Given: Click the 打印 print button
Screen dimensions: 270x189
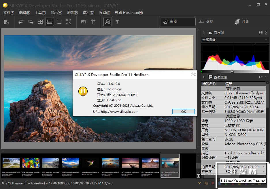Looking at the screenshot, I should [242, 22].
